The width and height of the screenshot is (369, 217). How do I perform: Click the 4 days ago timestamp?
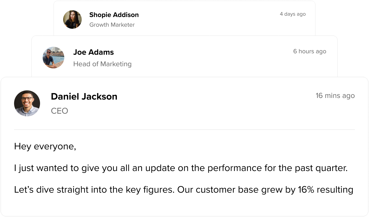(293, 14)
